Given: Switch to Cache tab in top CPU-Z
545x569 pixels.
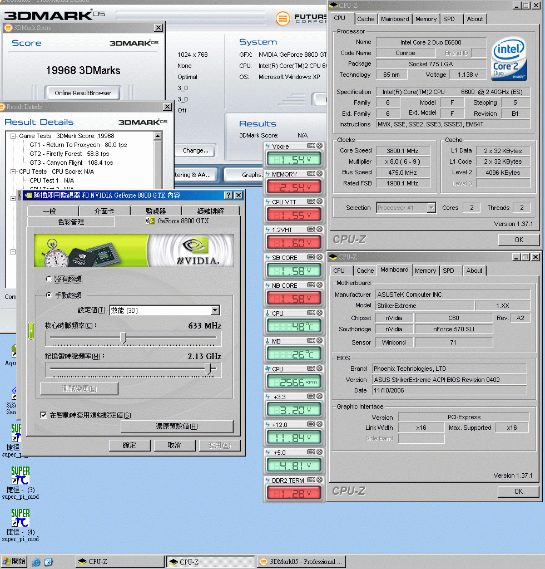Looking at the screenshot, I should click(x=365, y=19).
